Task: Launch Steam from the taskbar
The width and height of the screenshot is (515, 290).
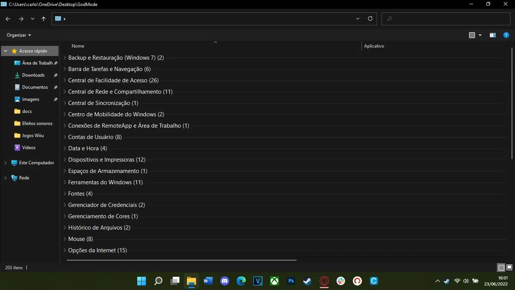Action: 307,281
